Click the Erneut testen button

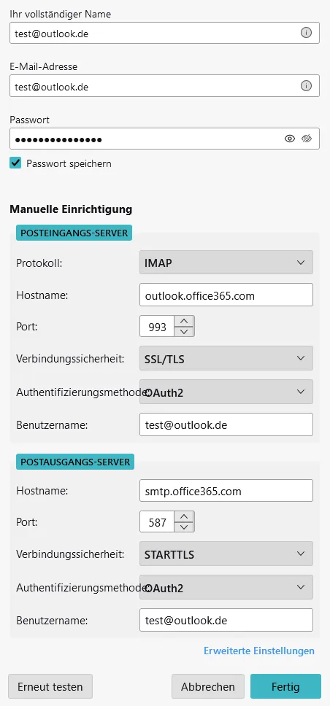pyautogui.click(x=50, y=686)
